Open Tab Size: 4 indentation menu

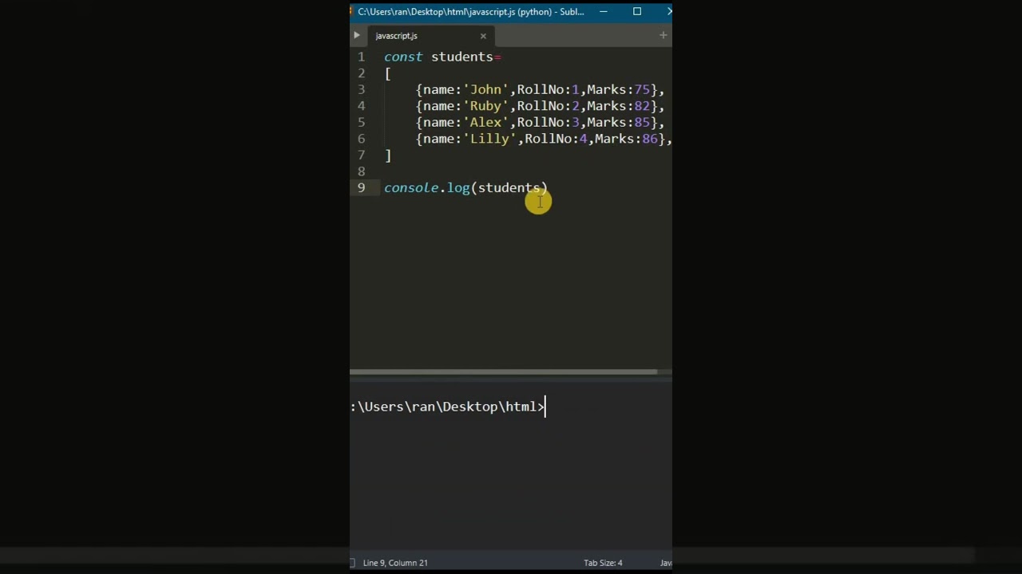[x=603, y=563]
